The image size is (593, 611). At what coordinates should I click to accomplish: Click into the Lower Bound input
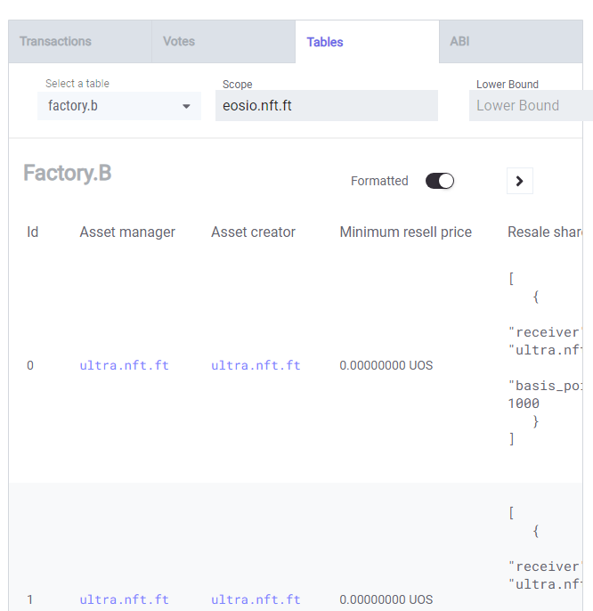point(531,106)
